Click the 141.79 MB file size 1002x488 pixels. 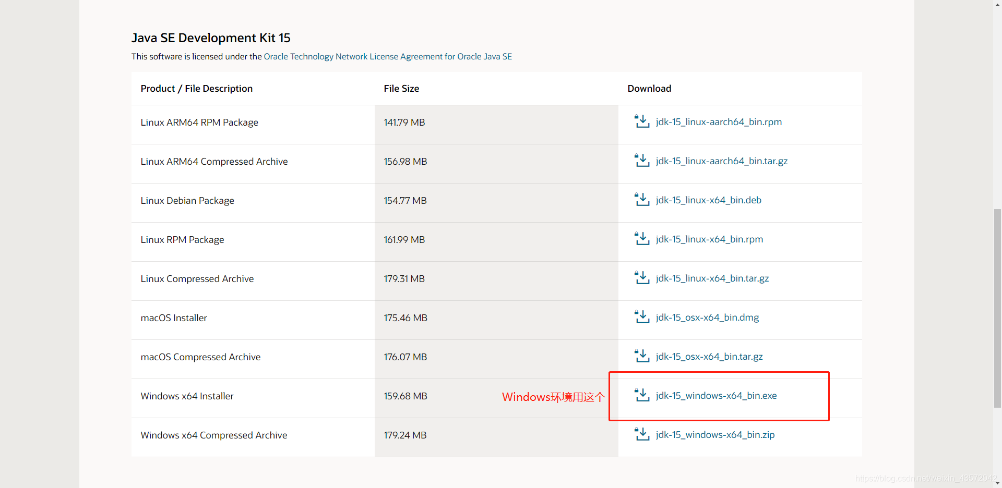(x=404, y=123)
